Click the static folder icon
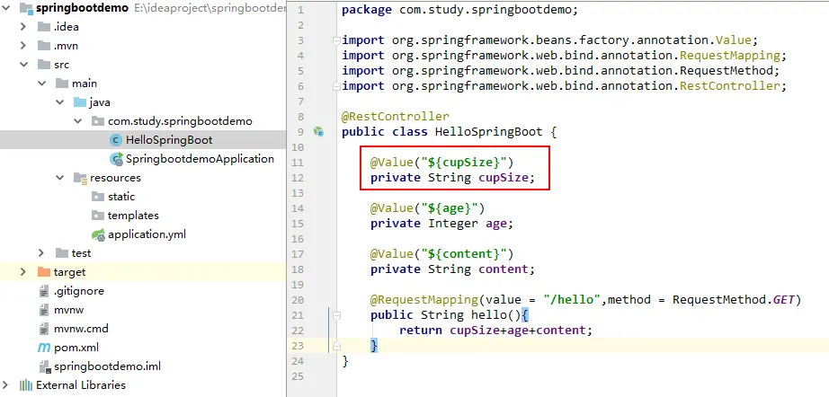Screen dimensions: 829x397 point(98,197)
